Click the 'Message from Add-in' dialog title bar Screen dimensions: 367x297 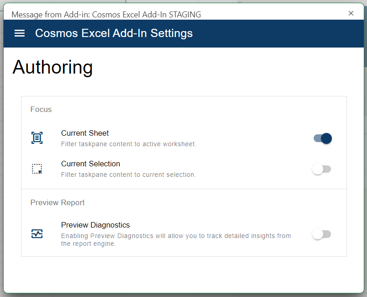click(106, 15)
